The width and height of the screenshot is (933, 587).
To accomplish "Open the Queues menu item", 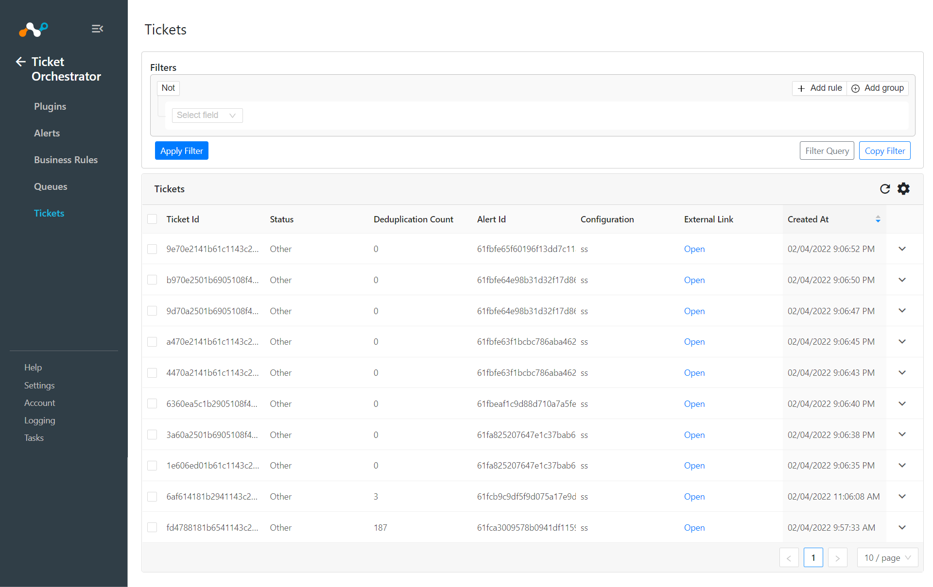I will coord(51,186).
